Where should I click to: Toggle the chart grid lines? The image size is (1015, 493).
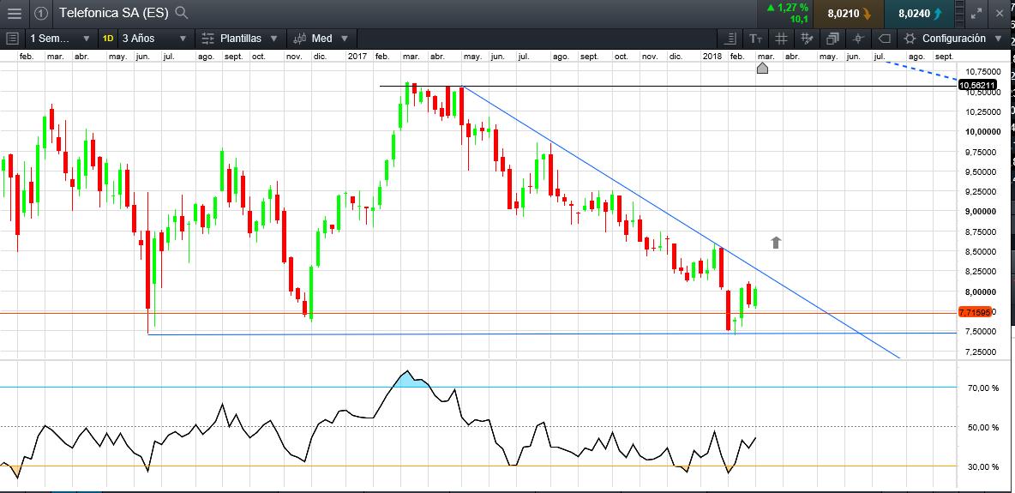coord(781,39)
